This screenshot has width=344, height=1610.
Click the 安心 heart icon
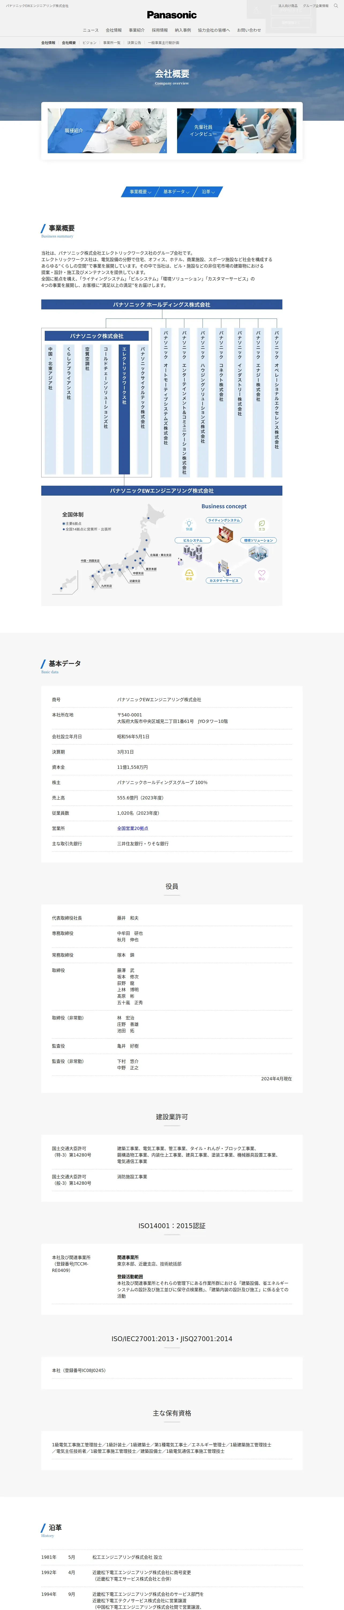click(261, 575)
